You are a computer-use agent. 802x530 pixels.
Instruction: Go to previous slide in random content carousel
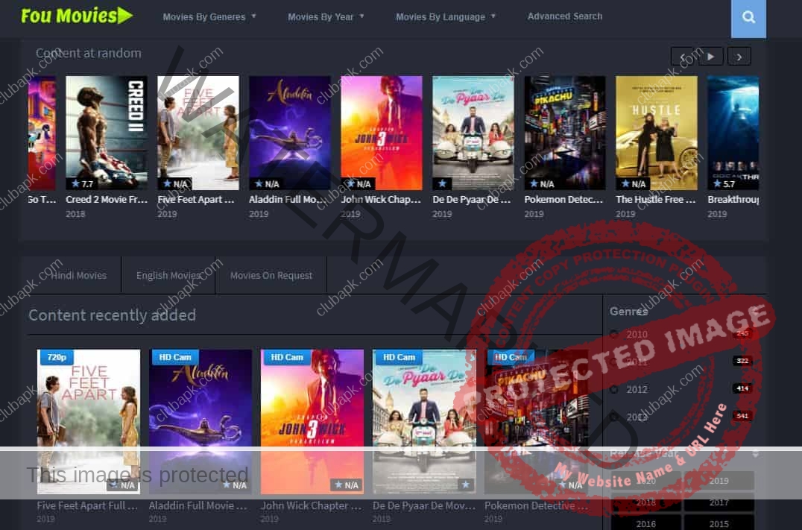pyautogui.click(x=683, y=56)
